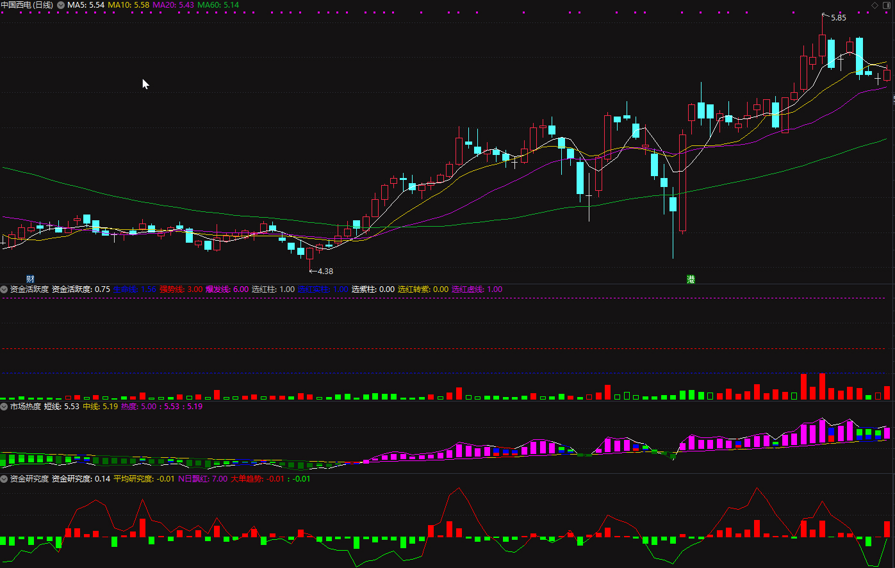Click the 4.38 low price label
Image resolution: width=895 pixels, height=568 pixels.
click(325, 272)
